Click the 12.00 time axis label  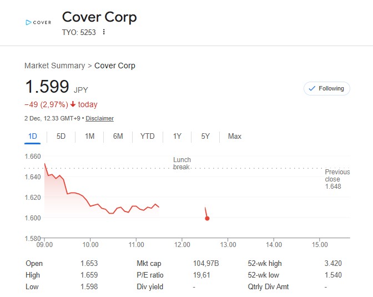182,245
